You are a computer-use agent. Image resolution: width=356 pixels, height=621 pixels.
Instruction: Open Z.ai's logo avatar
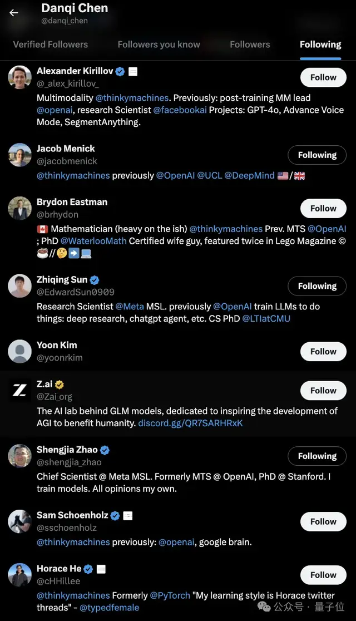tap(19, 391)
